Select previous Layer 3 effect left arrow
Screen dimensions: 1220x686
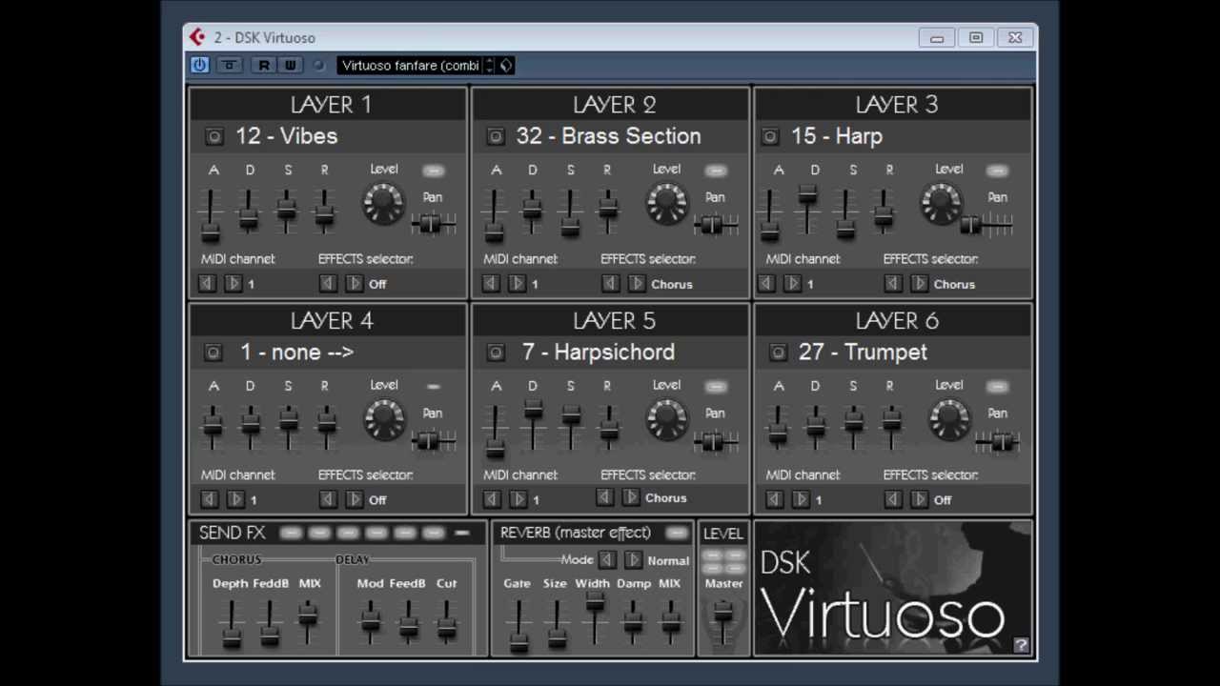click(893, 283)
